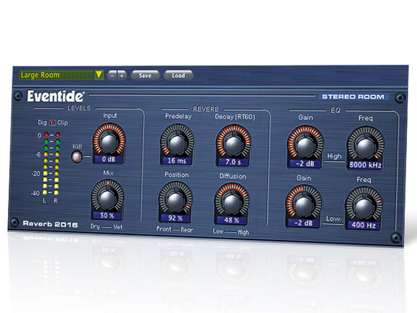Select the 0 dB input value field
The image size is (417, 313).
[109, 159]
